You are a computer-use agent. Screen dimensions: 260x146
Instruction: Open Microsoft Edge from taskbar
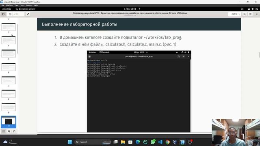point(138,142)
